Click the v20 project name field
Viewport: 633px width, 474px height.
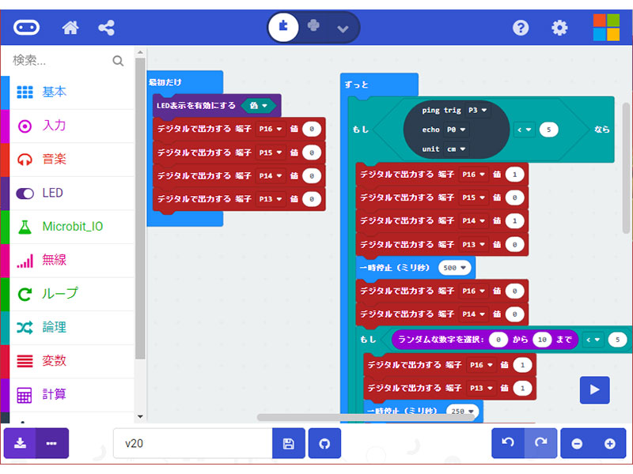point(192,444)
